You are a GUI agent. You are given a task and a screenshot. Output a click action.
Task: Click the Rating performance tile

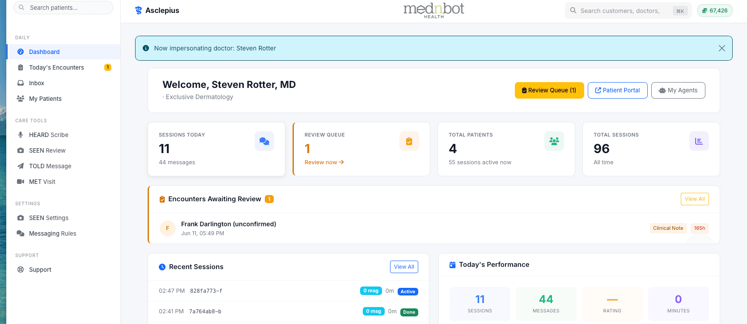point(612,304)
